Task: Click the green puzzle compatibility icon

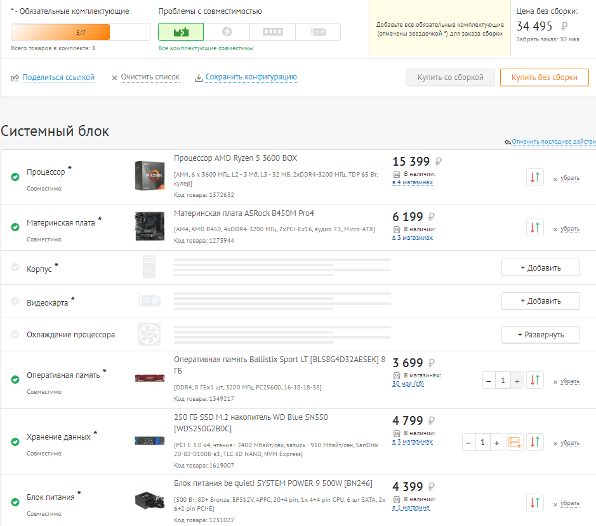Action: pos(181,32)
